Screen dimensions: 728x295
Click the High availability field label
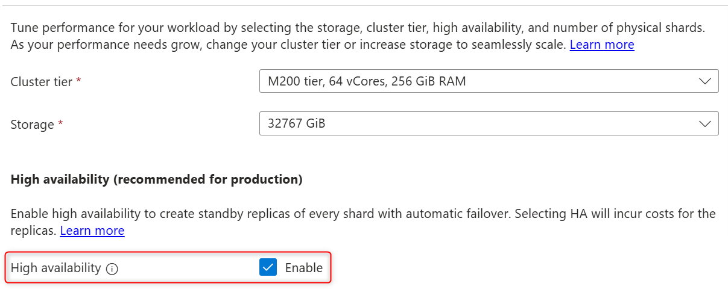pos(55,268)
